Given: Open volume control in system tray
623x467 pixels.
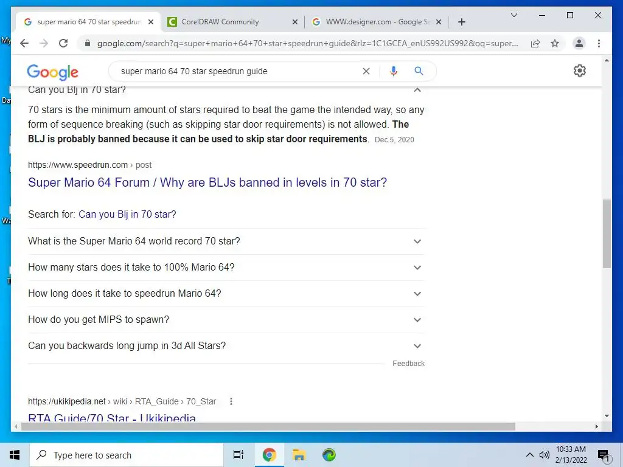Looking at the screenshot, I should coord(544,455).
